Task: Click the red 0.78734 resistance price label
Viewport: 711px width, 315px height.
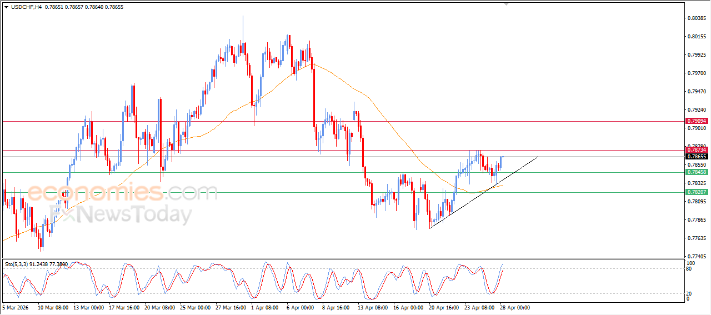Action: click(696, 150)
